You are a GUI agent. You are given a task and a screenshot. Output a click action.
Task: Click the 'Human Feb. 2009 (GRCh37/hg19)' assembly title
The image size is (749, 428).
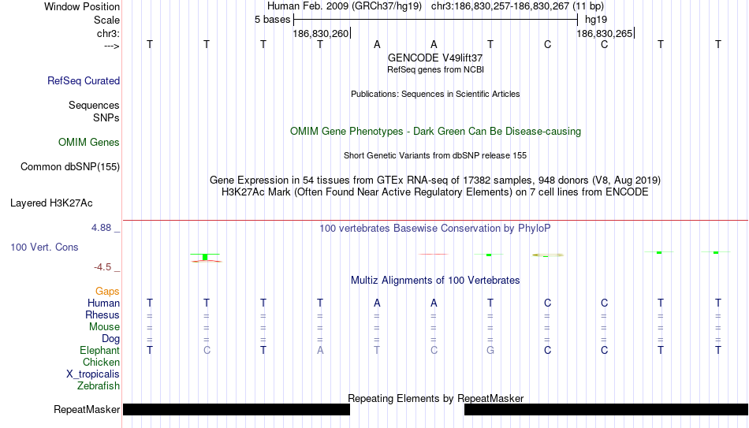click(x=345, y=6)
